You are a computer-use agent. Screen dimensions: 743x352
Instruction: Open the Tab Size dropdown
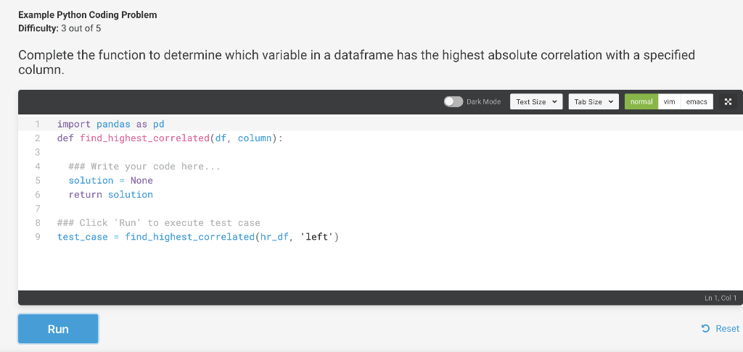pyautogui.click(x=594, y=101)
